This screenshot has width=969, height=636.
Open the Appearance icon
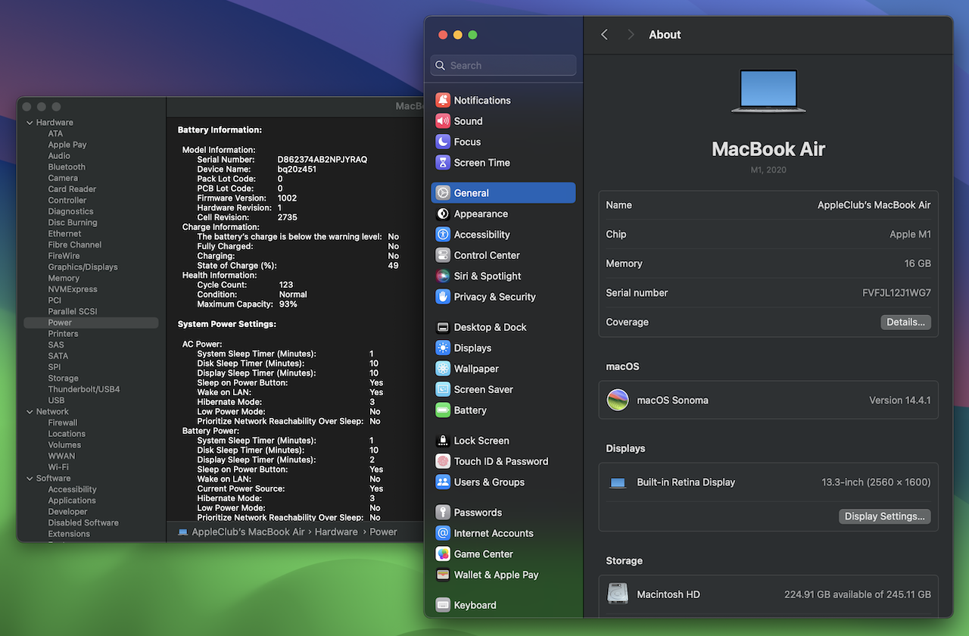point(443,214)
